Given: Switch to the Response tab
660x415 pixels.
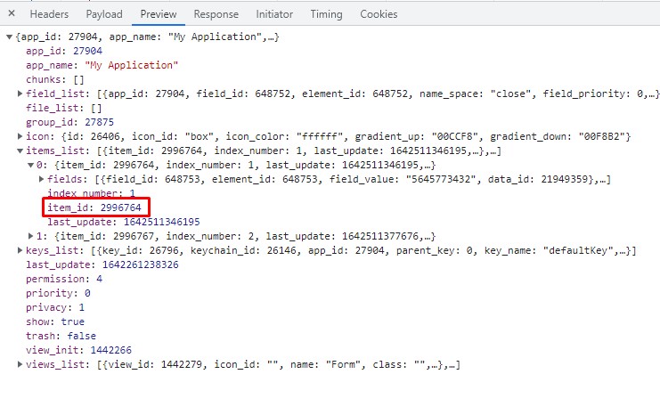Looking at the screenshot, I should [216, 14].
